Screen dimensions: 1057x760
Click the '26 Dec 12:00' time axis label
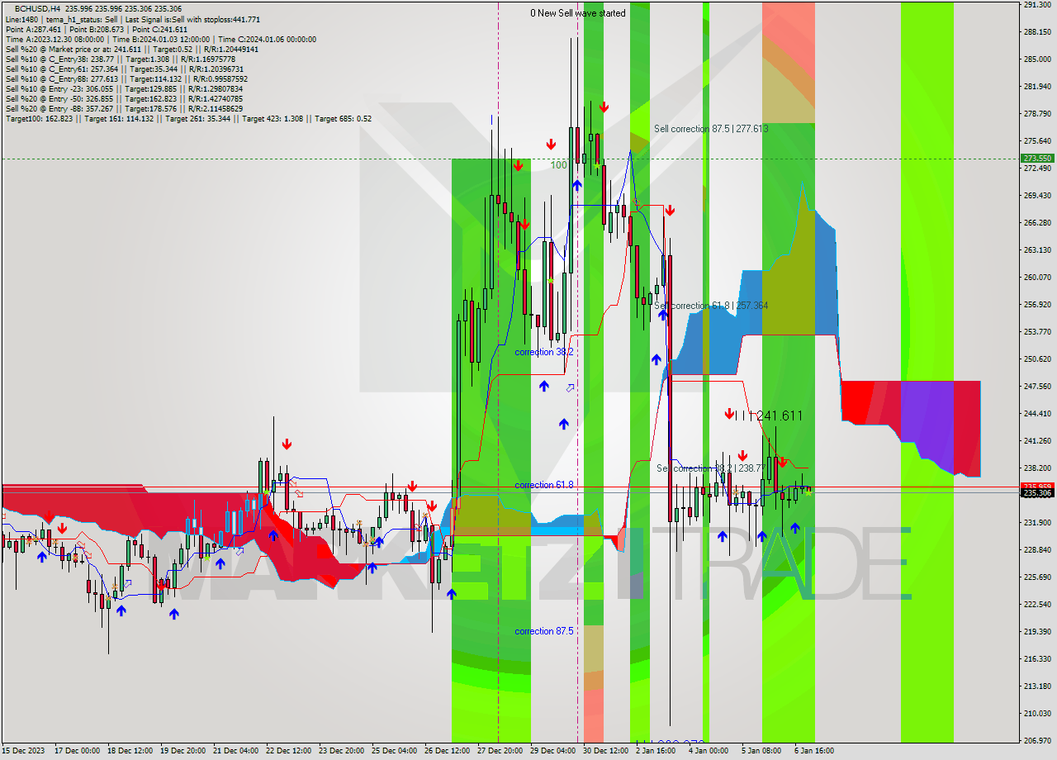[447, 752]
